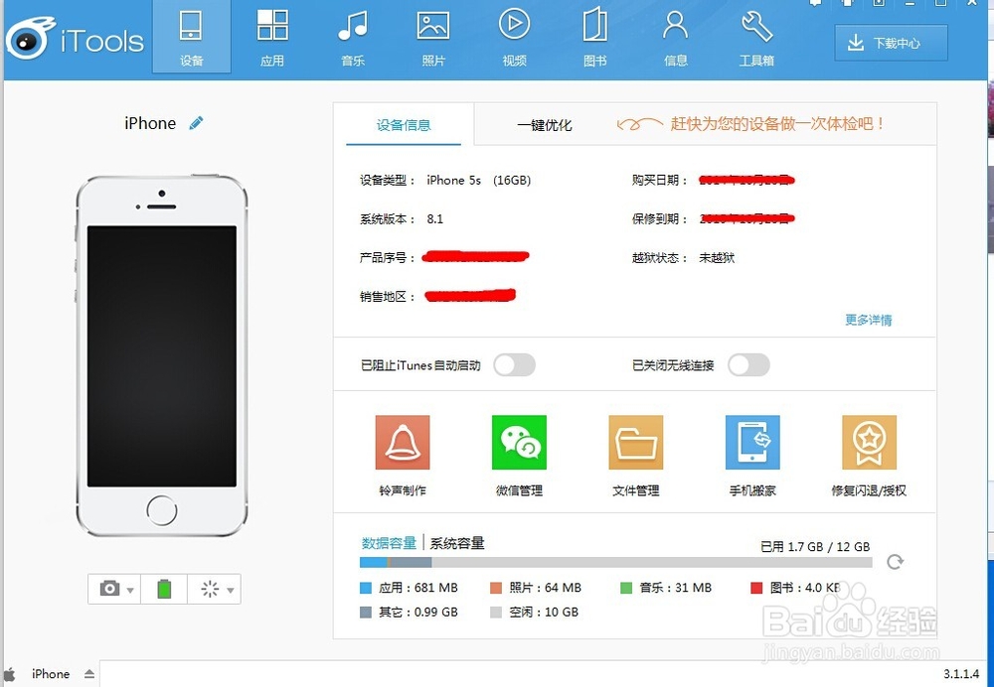Open 修复闪退/授权 repair tool
Image resolution: width=994 pixels, height=687 pixels.
869,456
